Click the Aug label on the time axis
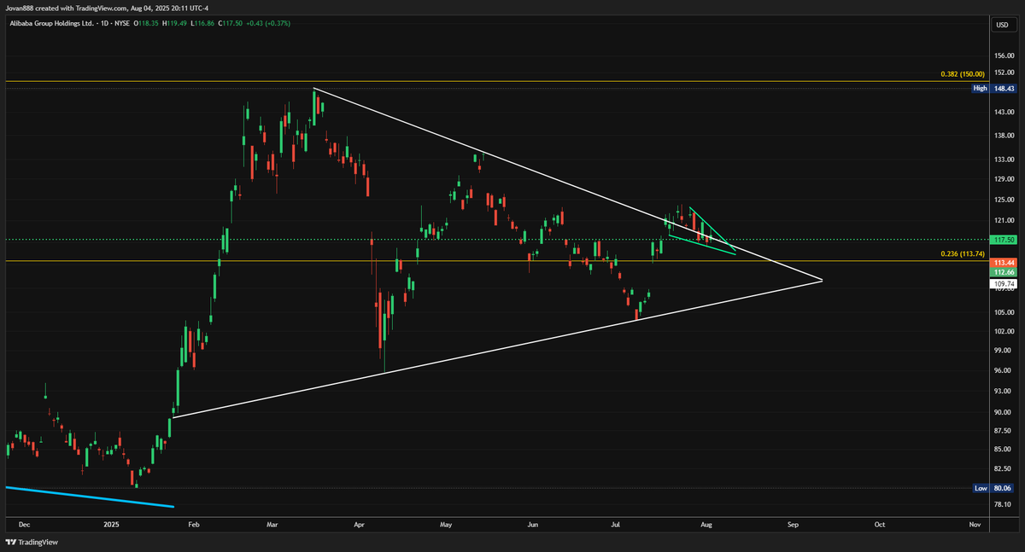This screenshot has height=552, width=1025. 706,526
